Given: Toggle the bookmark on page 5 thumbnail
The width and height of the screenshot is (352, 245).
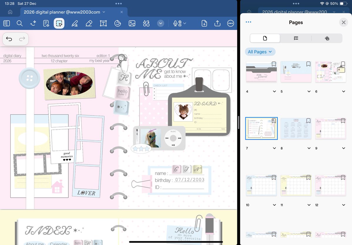Looking at the screenshot, I should click(x=308, y=64).
